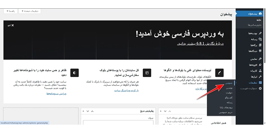Click the پیشخوان dashboard gauge icon

[x=260, y=14]
